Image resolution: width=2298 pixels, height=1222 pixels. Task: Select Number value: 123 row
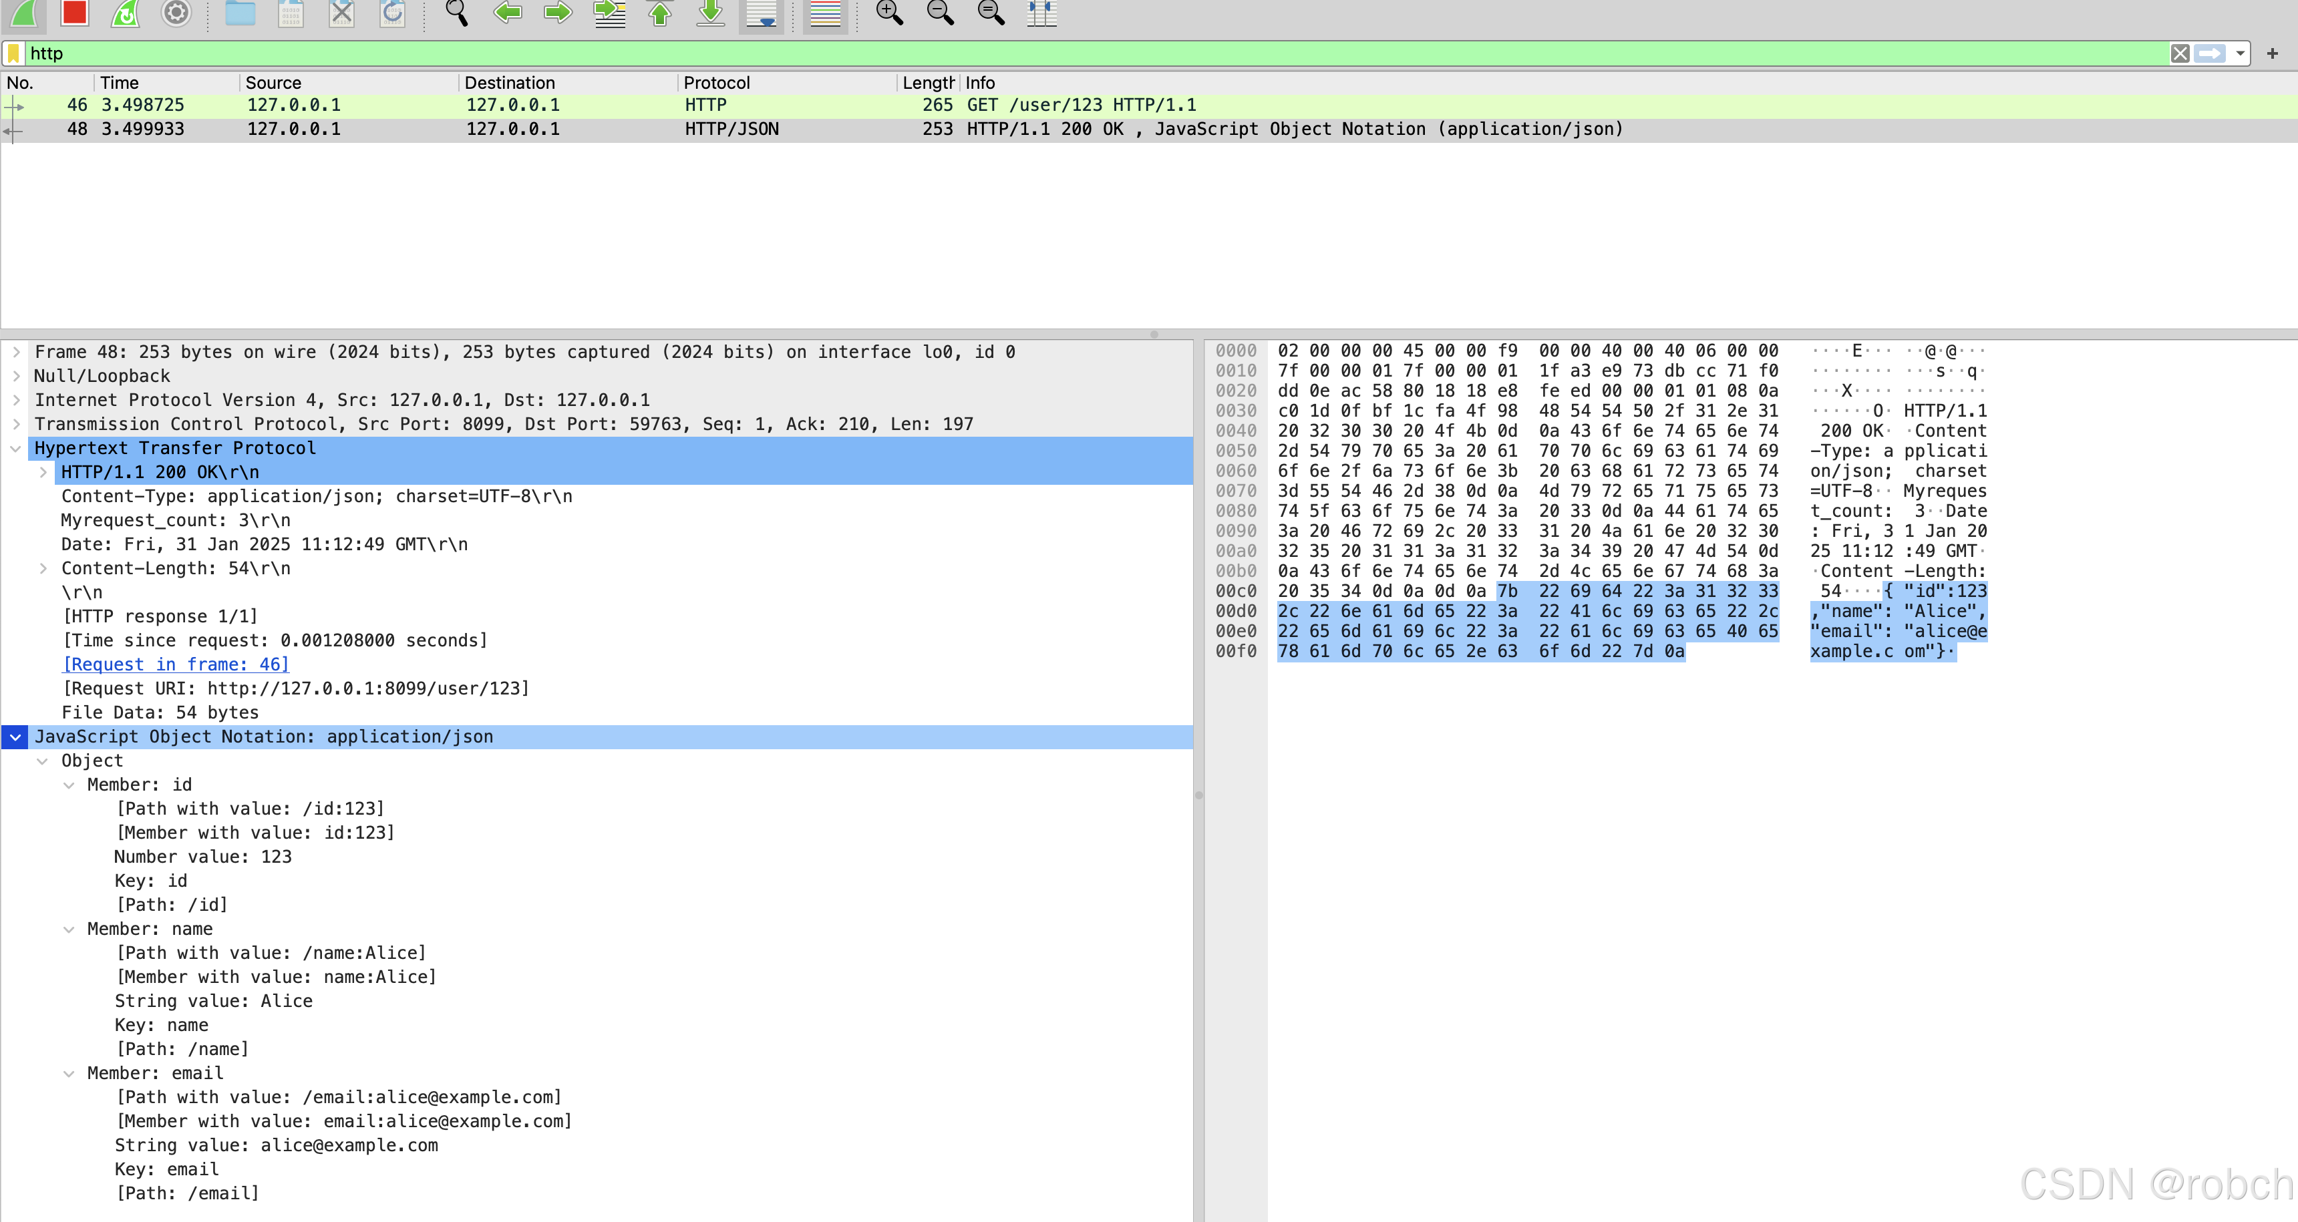(597, 858)
